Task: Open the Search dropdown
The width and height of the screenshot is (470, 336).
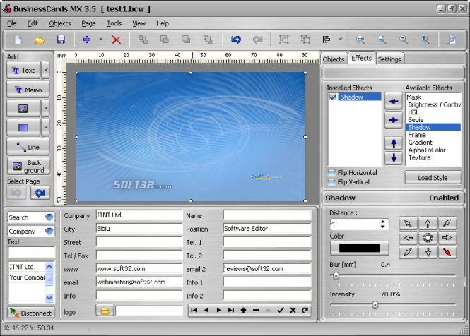Action: 49,217
